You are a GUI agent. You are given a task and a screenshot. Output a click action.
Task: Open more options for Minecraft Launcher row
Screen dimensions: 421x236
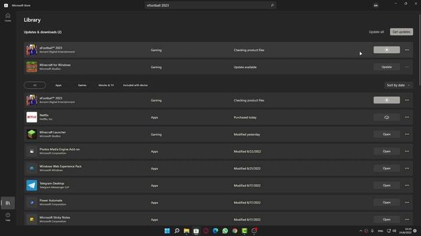coord(407,134)
